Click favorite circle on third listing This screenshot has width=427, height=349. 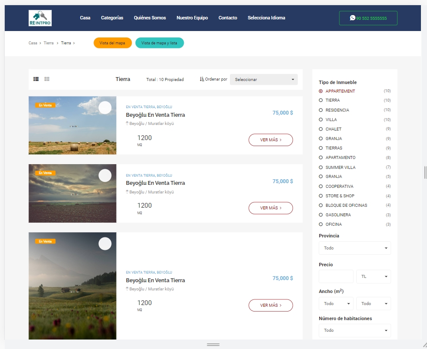tap(105, 243)
